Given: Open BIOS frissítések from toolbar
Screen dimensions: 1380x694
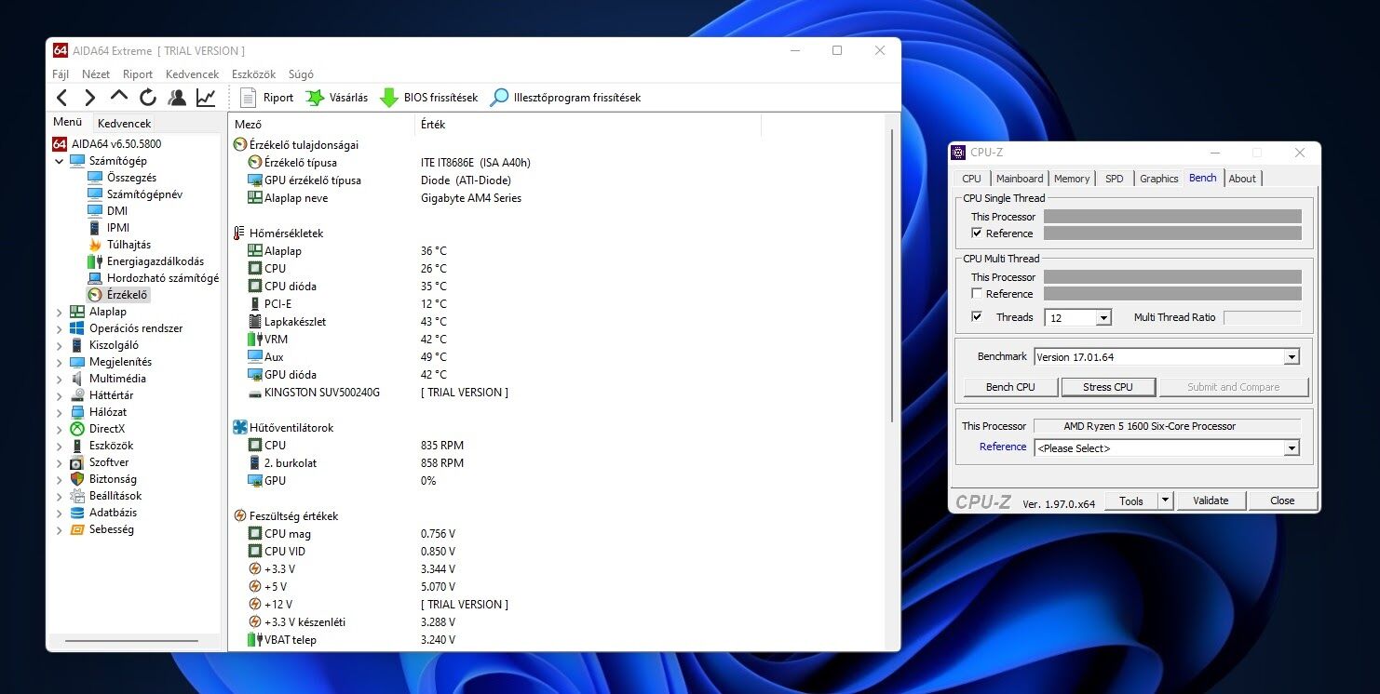Looking at the screenshot, I should coord(428,98).
